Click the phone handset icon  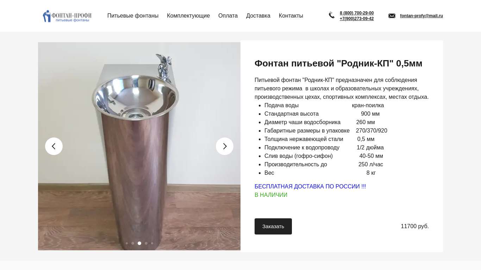[332, 15]
